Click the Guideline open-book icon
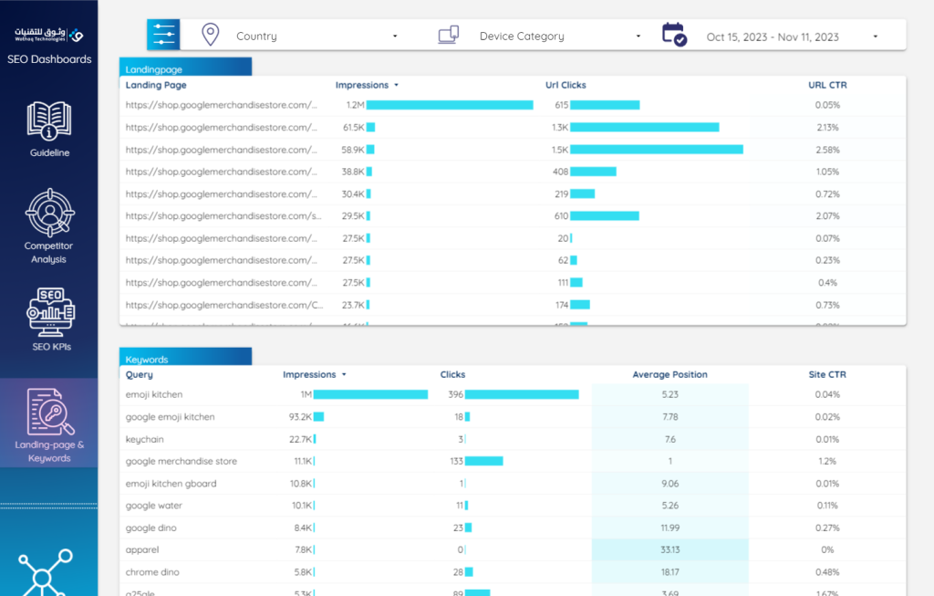This screenshot has height=596, width=934. point(49,120)
